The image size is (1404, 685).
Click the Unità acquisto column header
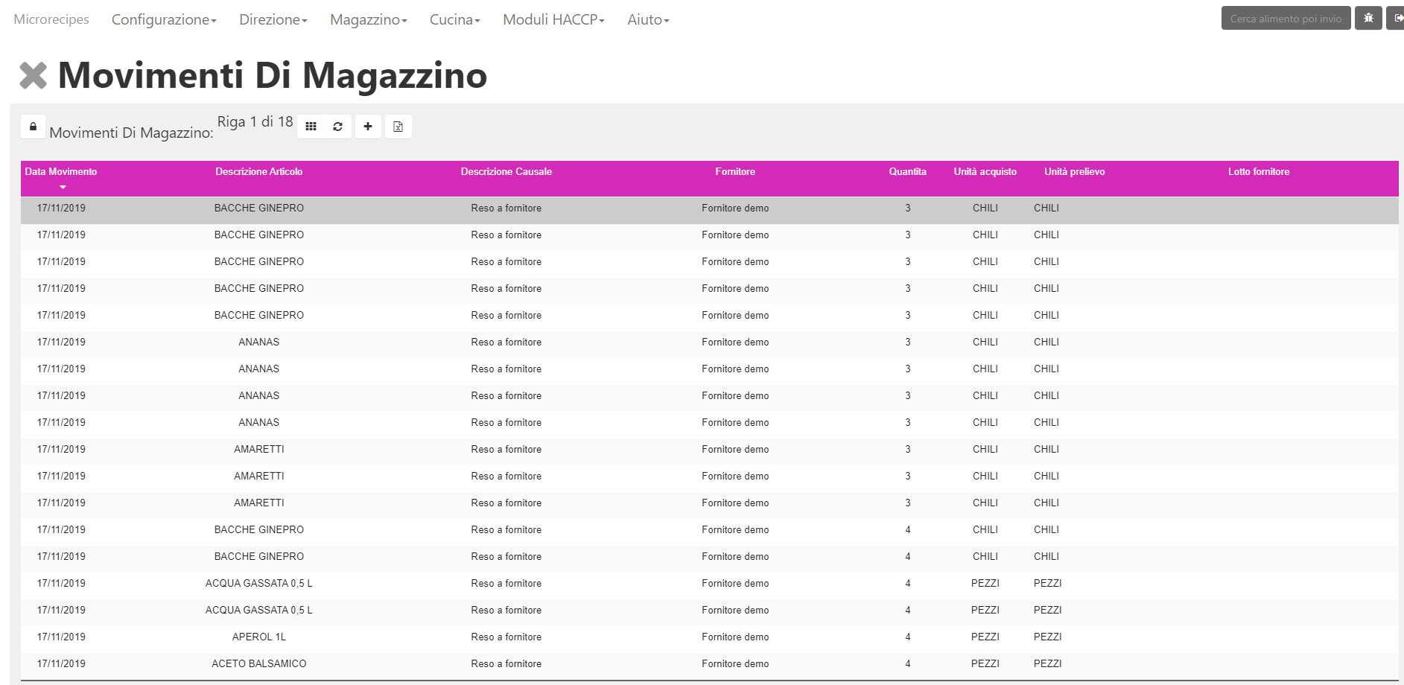[985, 172]
